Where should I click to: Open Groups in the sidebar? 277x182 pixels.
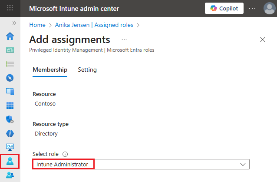point(10,175)
